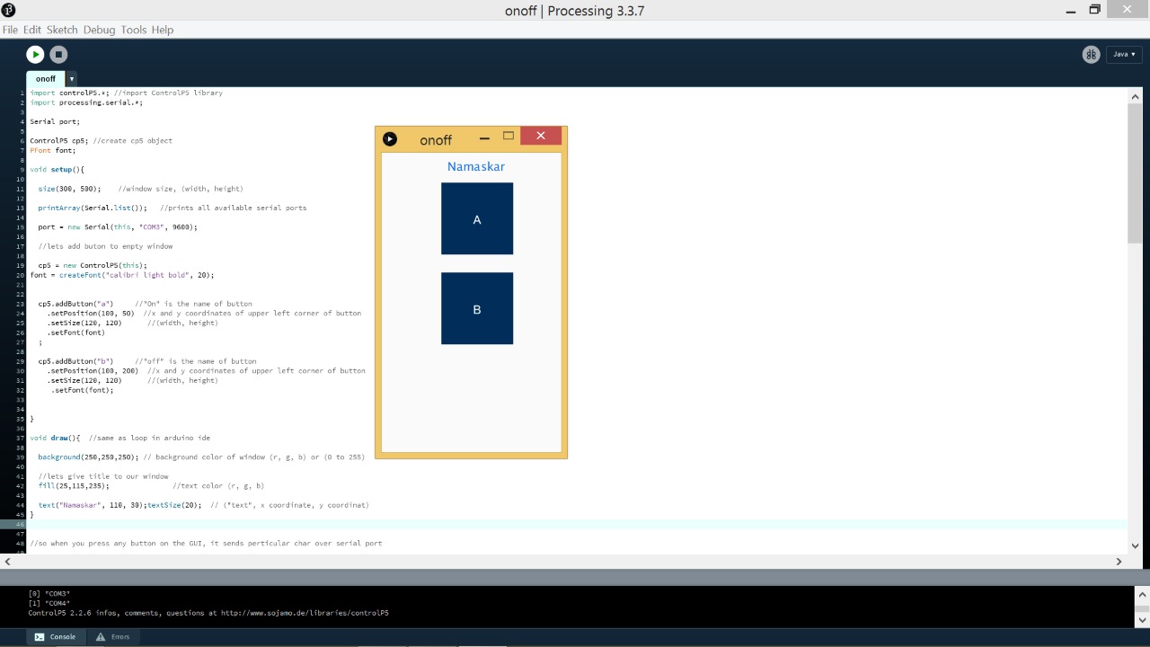Click button A in onoff window
The height and width of the screenshot is (647, 1150).
coord(477,218)
